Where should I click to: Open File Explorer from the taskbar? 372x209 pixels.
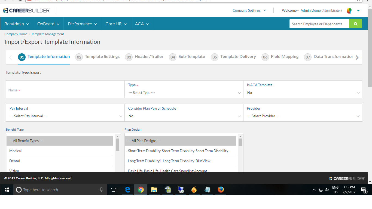click(154, 190)
